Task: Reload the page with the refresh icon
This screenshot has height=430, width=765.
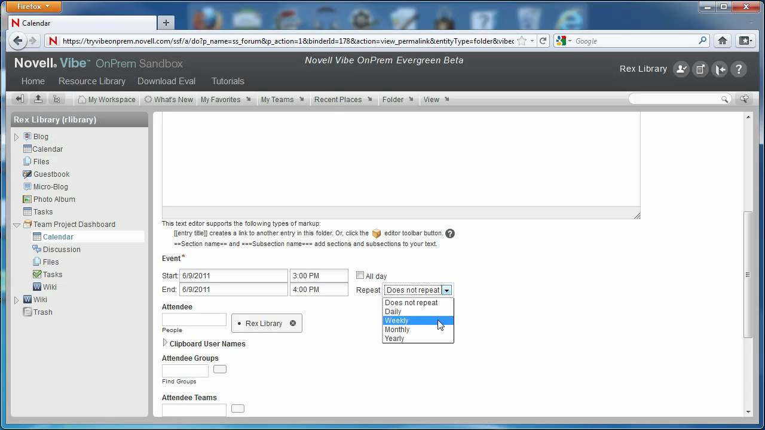Action: click(x=543, y=41)
